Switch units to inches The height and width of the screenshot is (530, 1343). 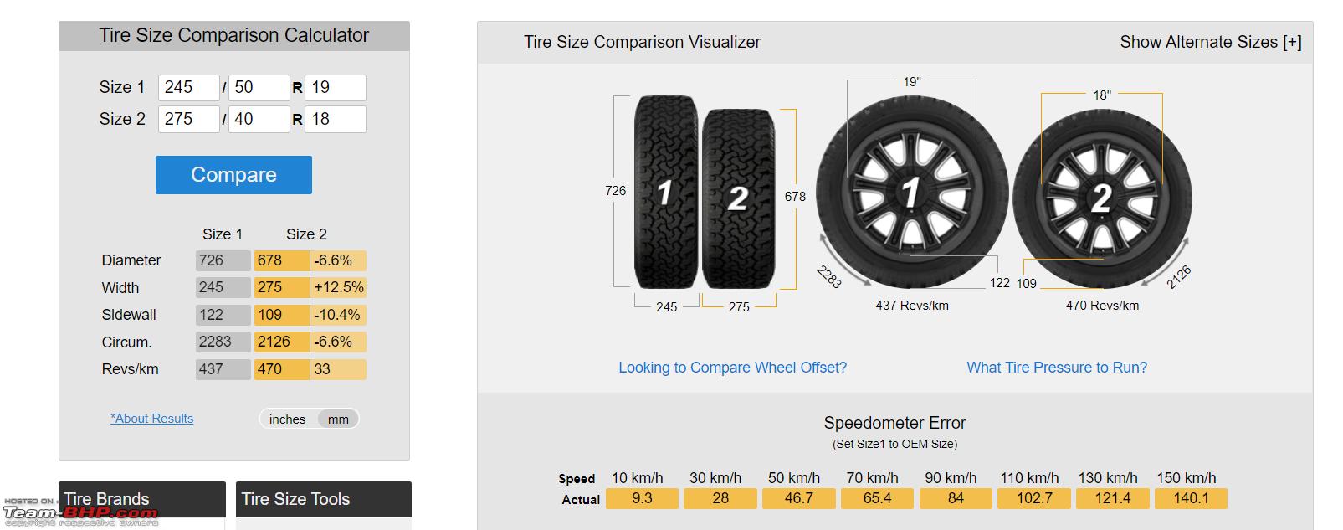click(287, 419)
